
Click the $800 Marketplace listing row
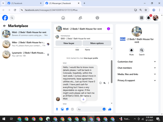pyautogui.click(x=83, y=37)
